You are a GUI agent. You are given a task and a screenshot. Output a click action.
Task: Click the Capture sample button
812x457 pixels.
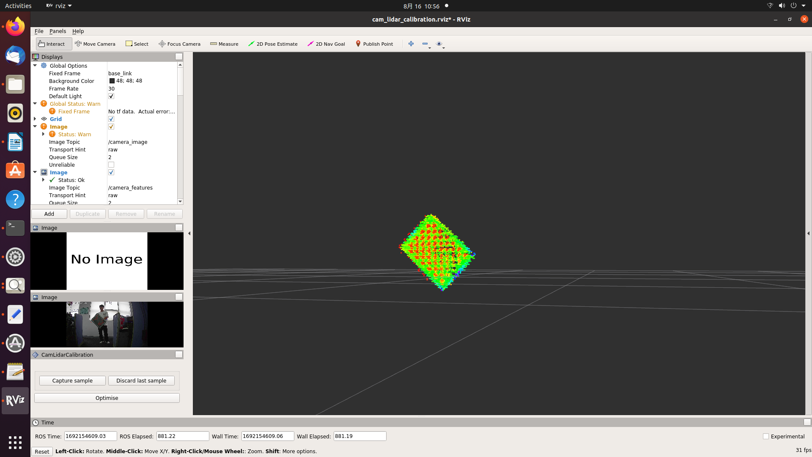72,381
